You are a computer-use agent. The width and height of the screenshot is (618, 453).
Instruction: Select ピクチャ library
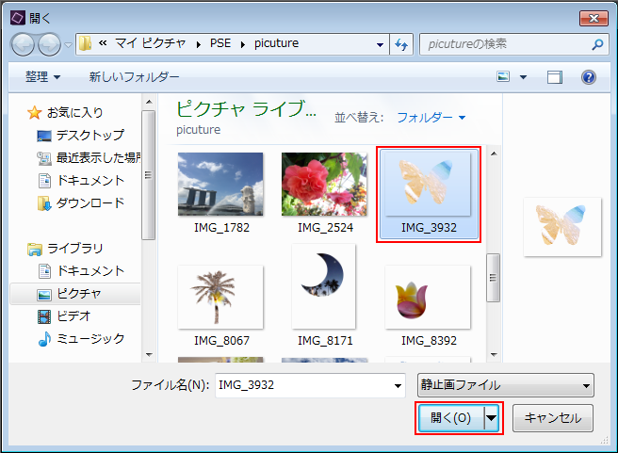click(x=79, y=294)
